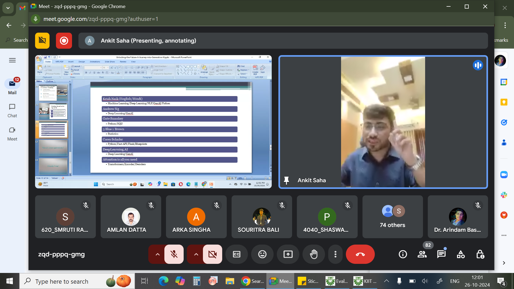This screenshot has height=289, width=514.
Task: Open more options three-dot menu
Action: point(335,254)
